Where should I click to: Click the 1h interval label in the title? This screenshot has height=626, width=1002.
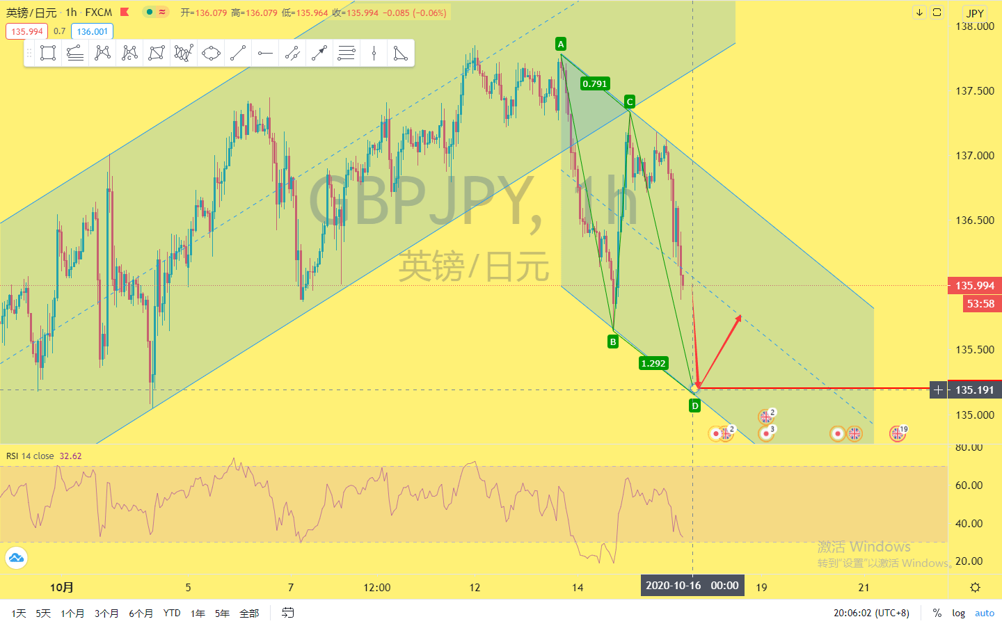(71, 13)
